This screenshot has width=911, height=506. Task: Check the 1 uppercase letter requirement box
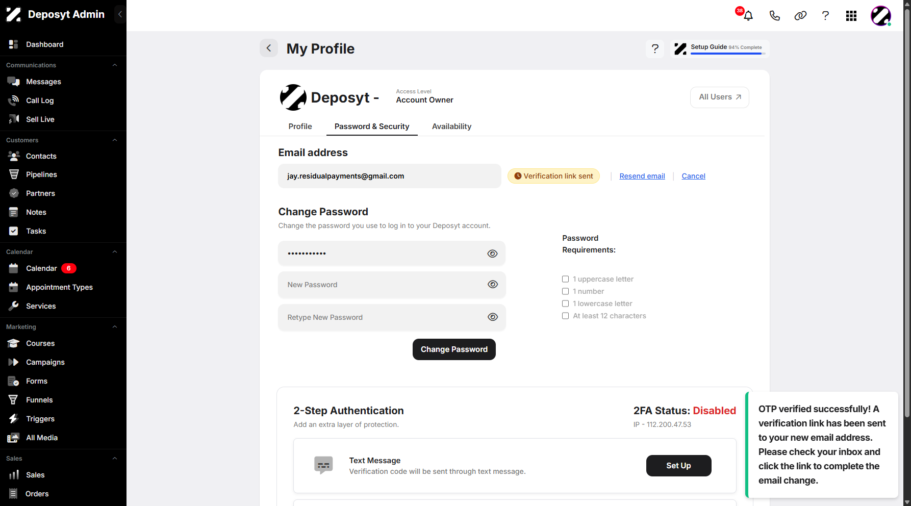click(565, 279)
